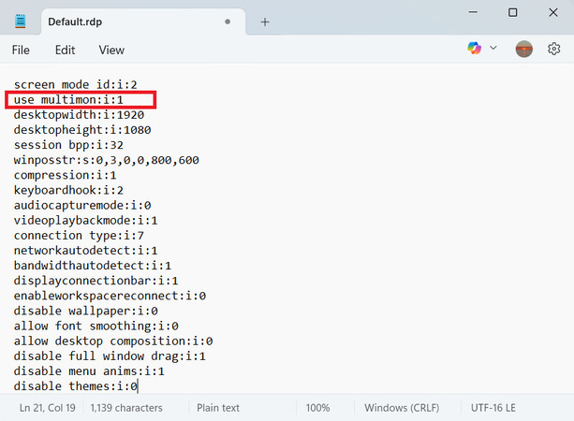Open a new tab with plus button
Screen dimensions: 574x421
pos(265,22)
